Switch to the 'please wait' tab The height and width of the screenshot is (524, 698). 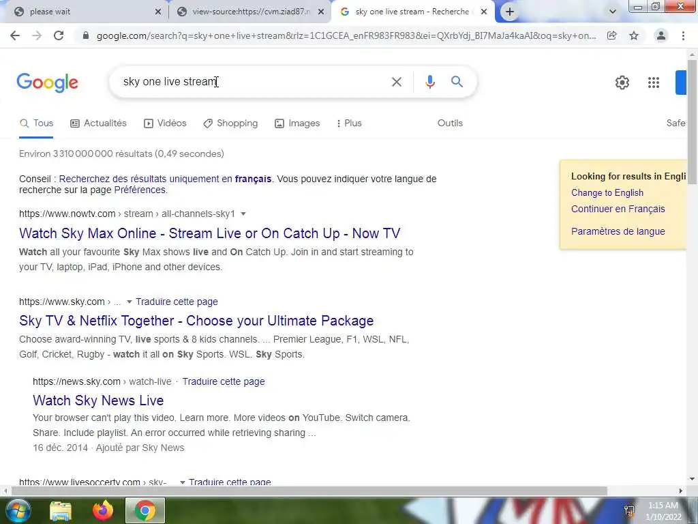[x=85, y=12]
